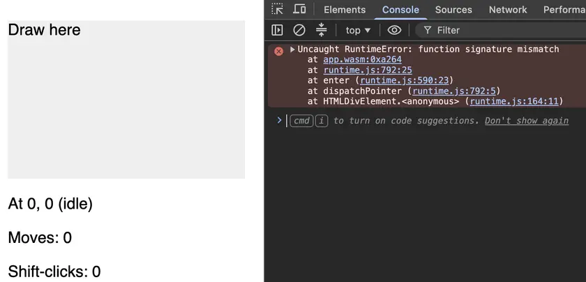Open the runtime.js:164:11 link
Viewport: 586px width, 282px height.
(514, 101)
